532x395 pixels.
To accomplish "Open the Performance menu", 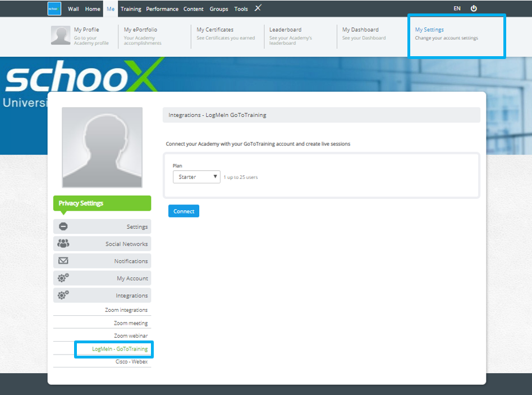I will tap(162, 9).
